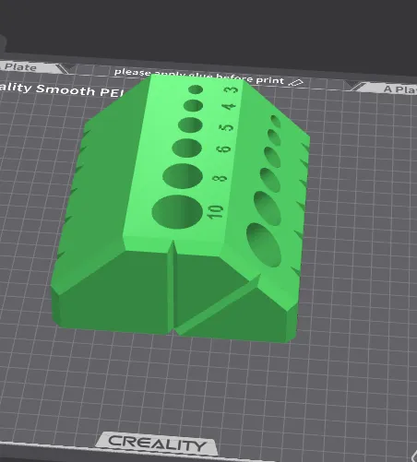
Task: Click the triangle marker beside the left Plate label
Action: click(66, 69)
